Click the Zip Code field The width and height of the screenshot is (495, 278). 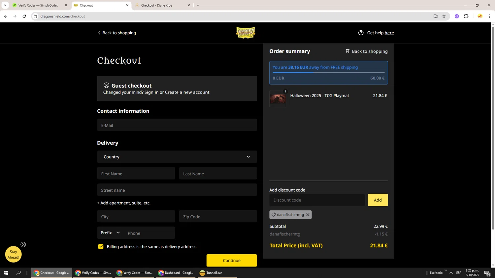(218, 217)
